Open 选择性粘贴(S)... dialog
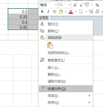Screen dimensions: 103x107 point(66,53)
